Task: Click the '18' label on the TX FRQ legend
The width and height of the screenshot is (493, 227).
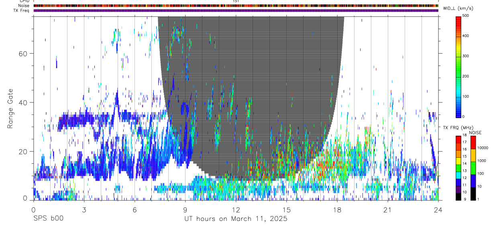Action: point(464,136)
